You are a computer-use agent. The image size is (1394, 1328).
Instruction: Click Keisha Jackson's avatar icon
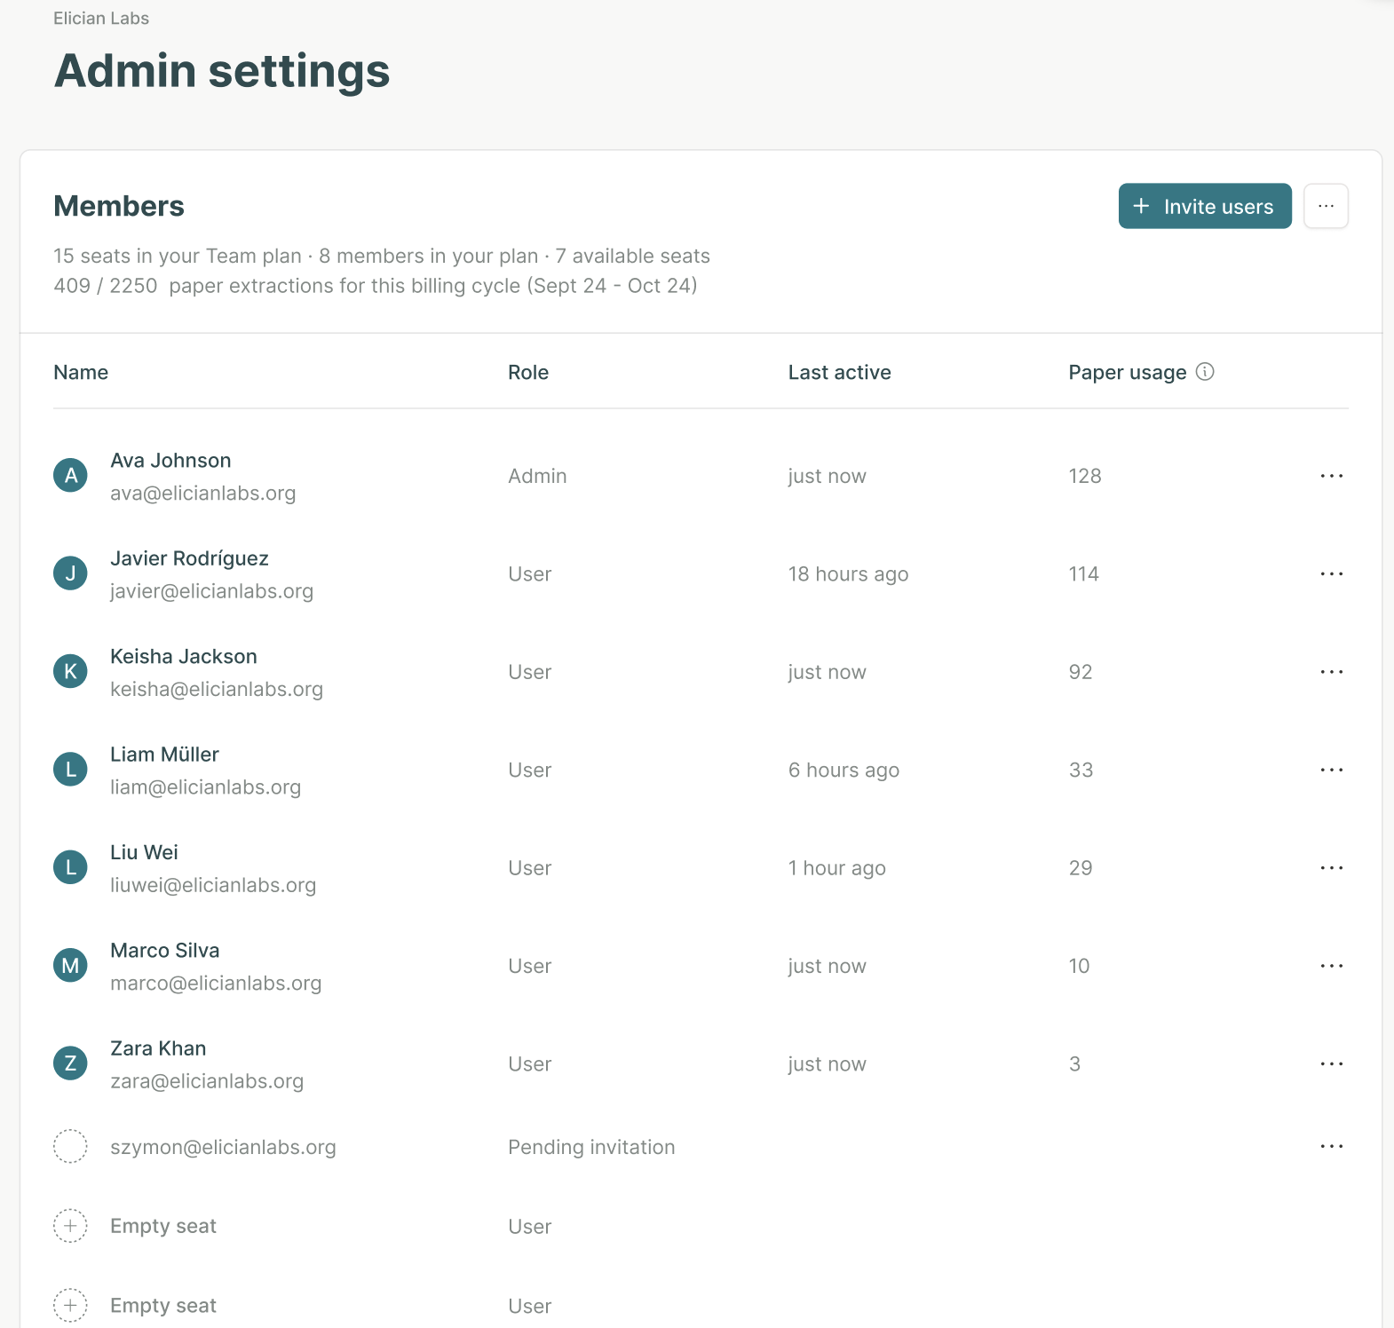pos(70,672)
